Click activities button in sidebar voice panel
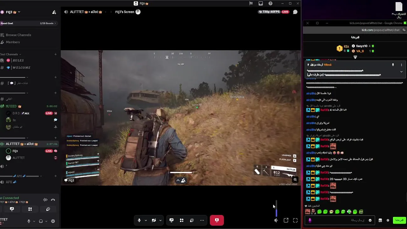 click(30, 209)
